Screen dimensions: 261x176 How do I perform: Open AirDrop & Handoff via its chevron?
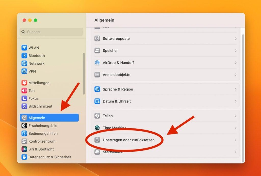(x=235, y=62)
